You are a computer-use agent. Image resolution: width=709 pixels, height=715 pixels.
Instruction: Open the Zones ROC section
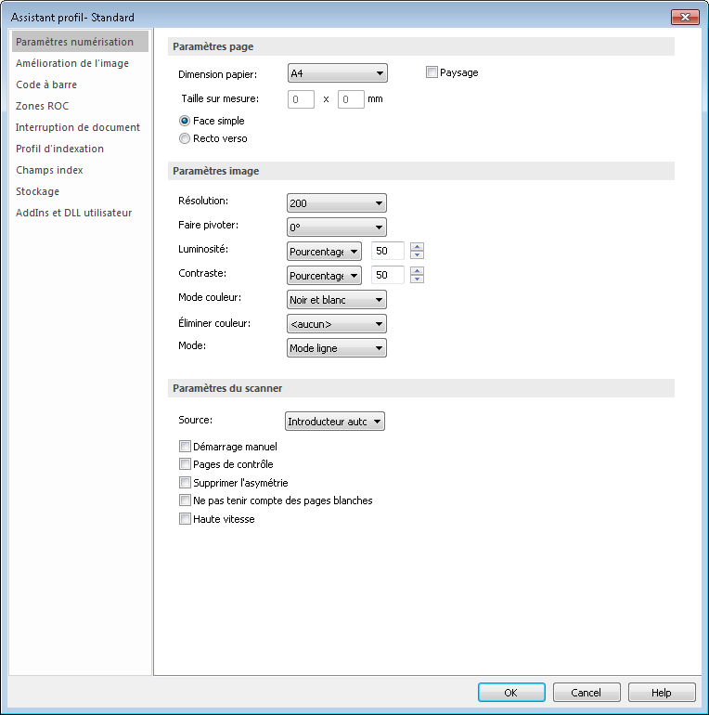(42, 106)
